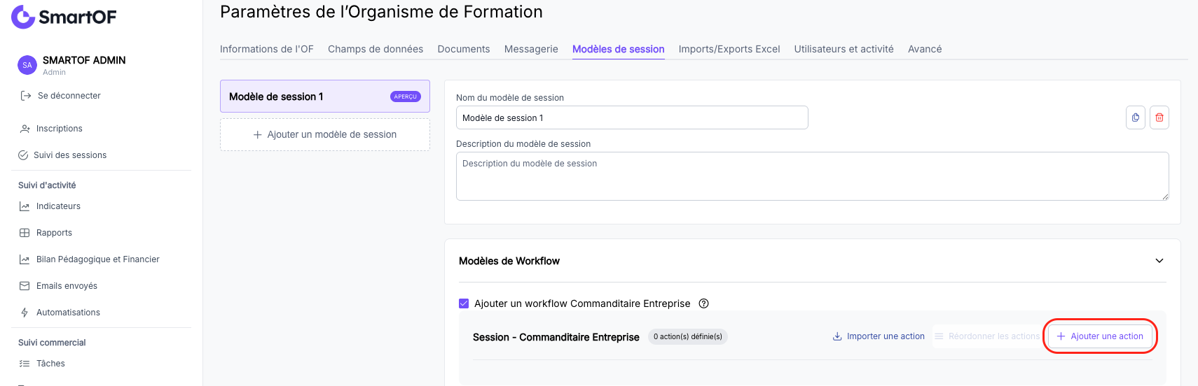Screen dimensions: 1198x386
Task: Click the APERÇU badge
Action: tap(406, 96)
